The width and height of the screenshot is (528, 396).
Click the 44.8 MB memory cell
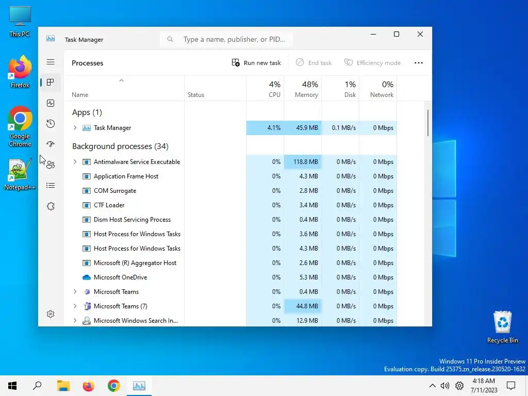coord(303,306)
